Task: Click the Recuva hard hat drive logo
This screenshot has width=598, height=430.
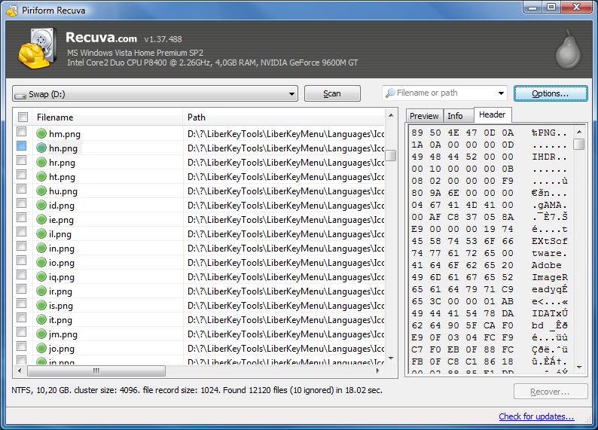Action: [38, 48]
